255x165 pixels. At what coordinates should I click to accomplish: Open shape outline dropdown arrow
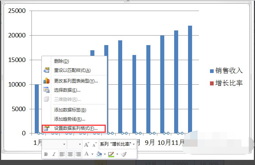click(117, 154)
